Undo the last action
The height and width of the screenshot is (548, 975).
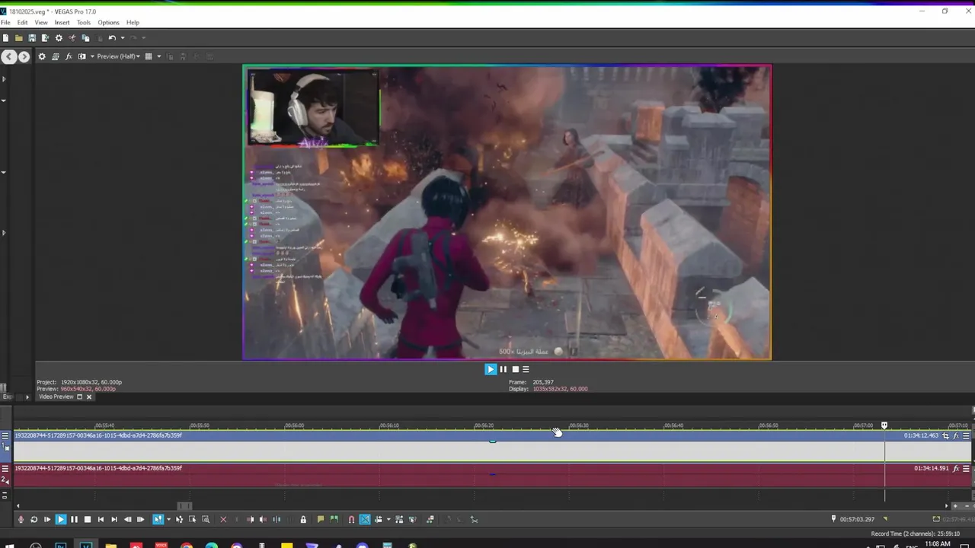pos(112,38)
